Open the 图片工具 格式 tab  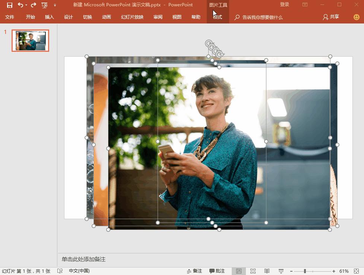coord(218,17)
